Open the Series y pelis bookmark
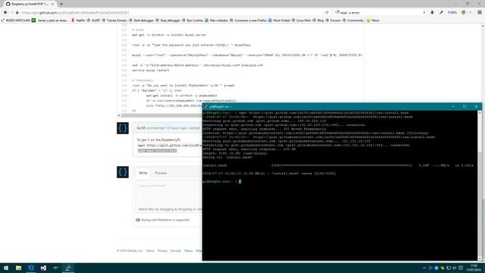The image size is (485, 273). click(50, 20)
